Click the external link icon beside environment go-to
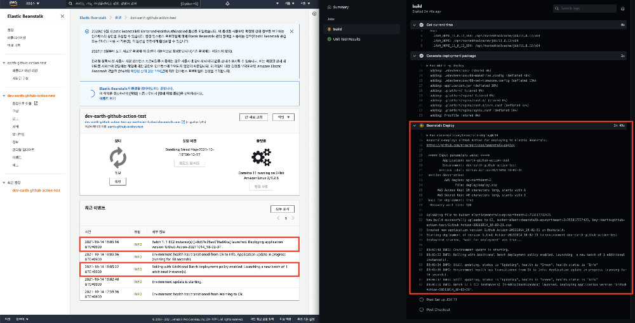 tap(36, 103)
